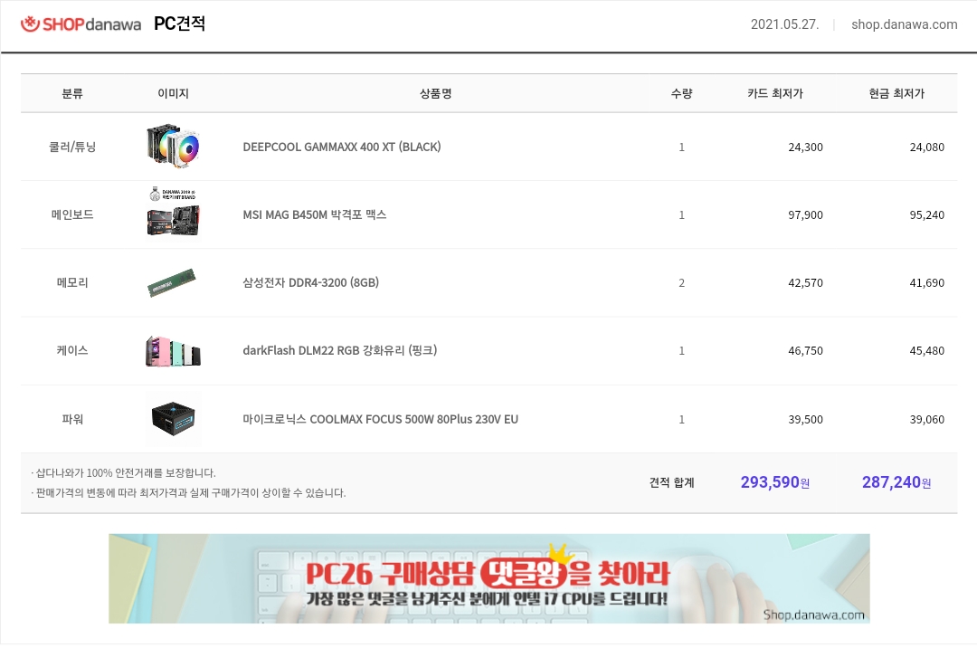This screenshot has width=977, height=647.
Task: Select the 삼성전자 DDR4-3200 (8GB) product name
Action: point(311,283)
